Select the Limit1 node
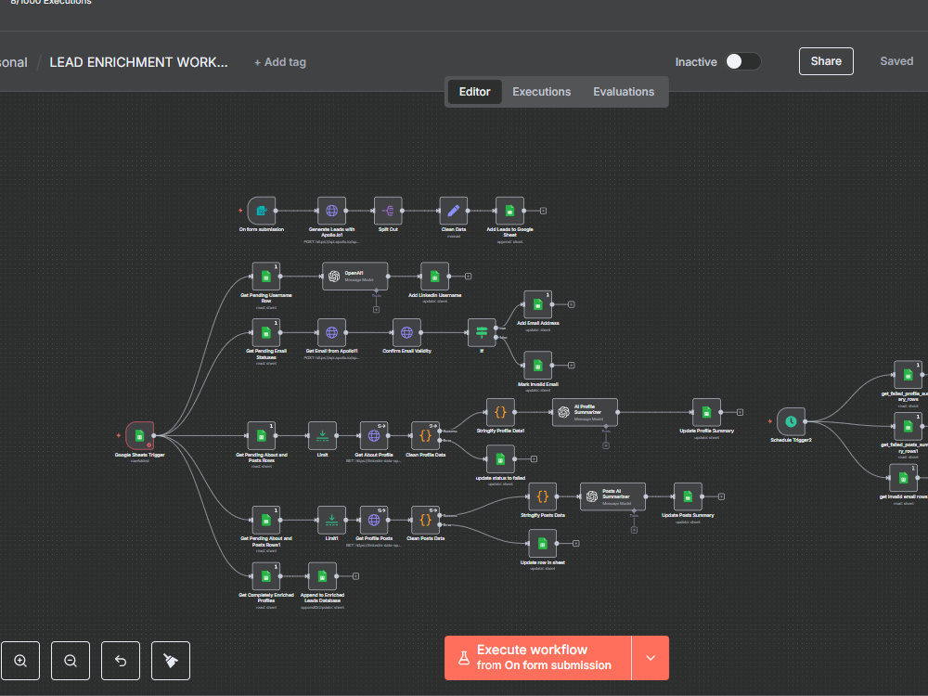The height and width of the screenshot is (696, 928). [331, 521]
